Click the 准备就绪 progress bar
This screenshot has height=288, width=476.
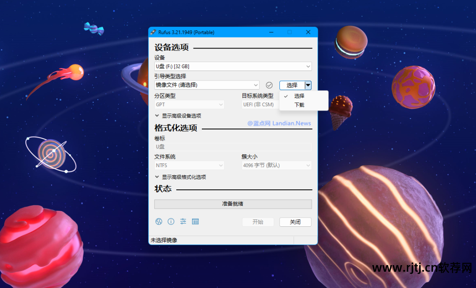tap(233, 204)
